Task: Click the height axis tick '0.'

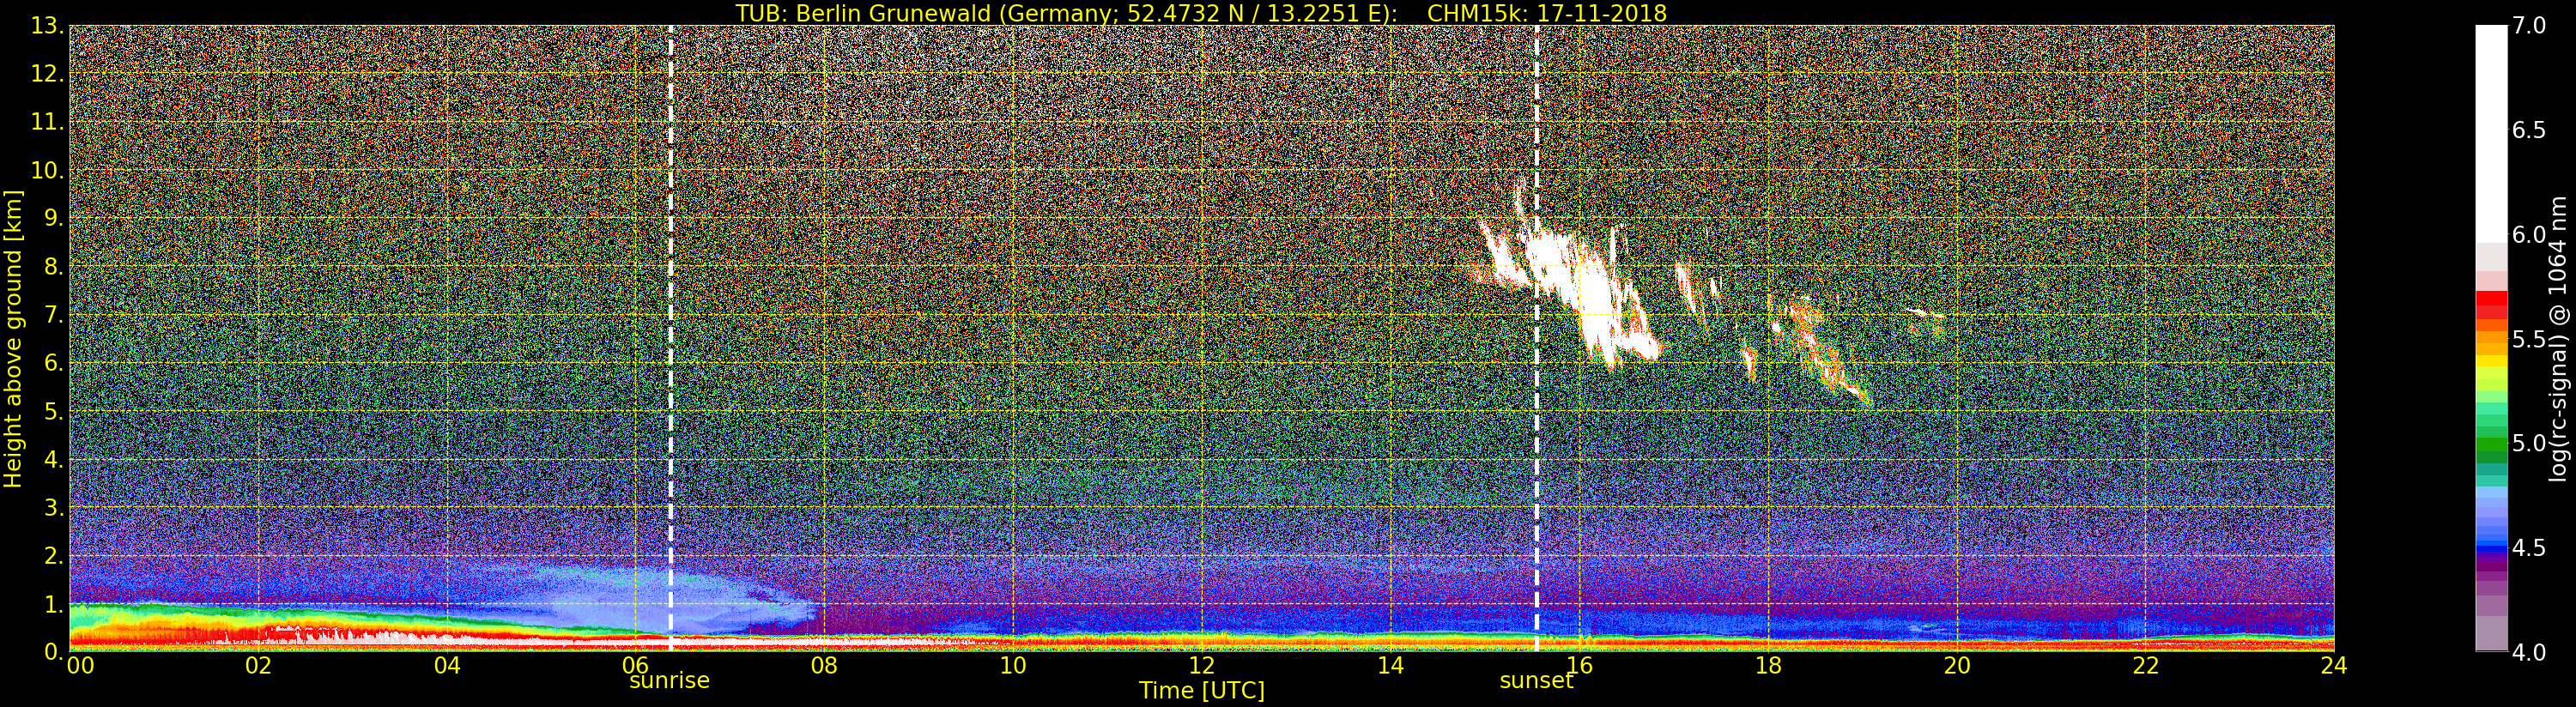Action: (x=54, y=651)
